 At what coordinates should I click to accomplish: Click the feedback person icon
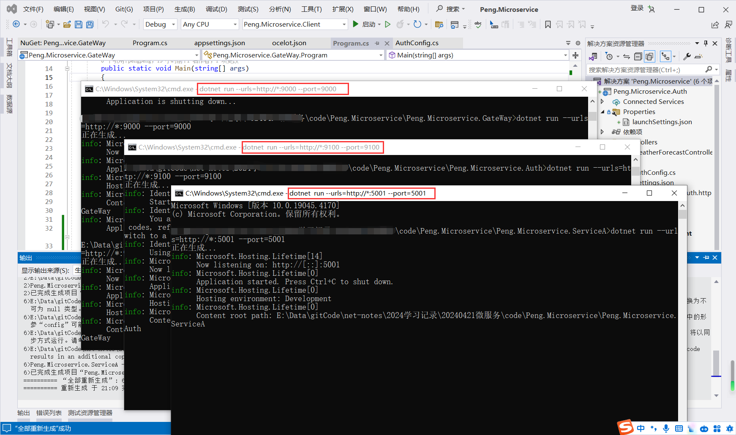click(x=728, y=24)
